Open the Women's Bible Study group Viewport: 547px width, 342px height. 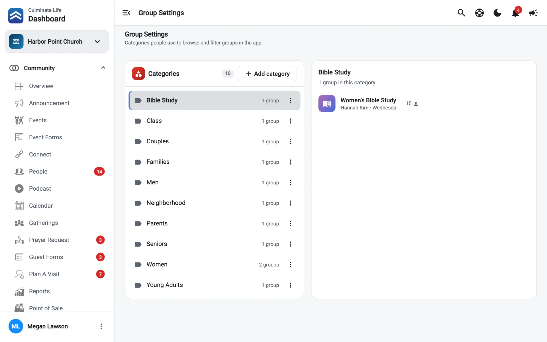point(368,103)
